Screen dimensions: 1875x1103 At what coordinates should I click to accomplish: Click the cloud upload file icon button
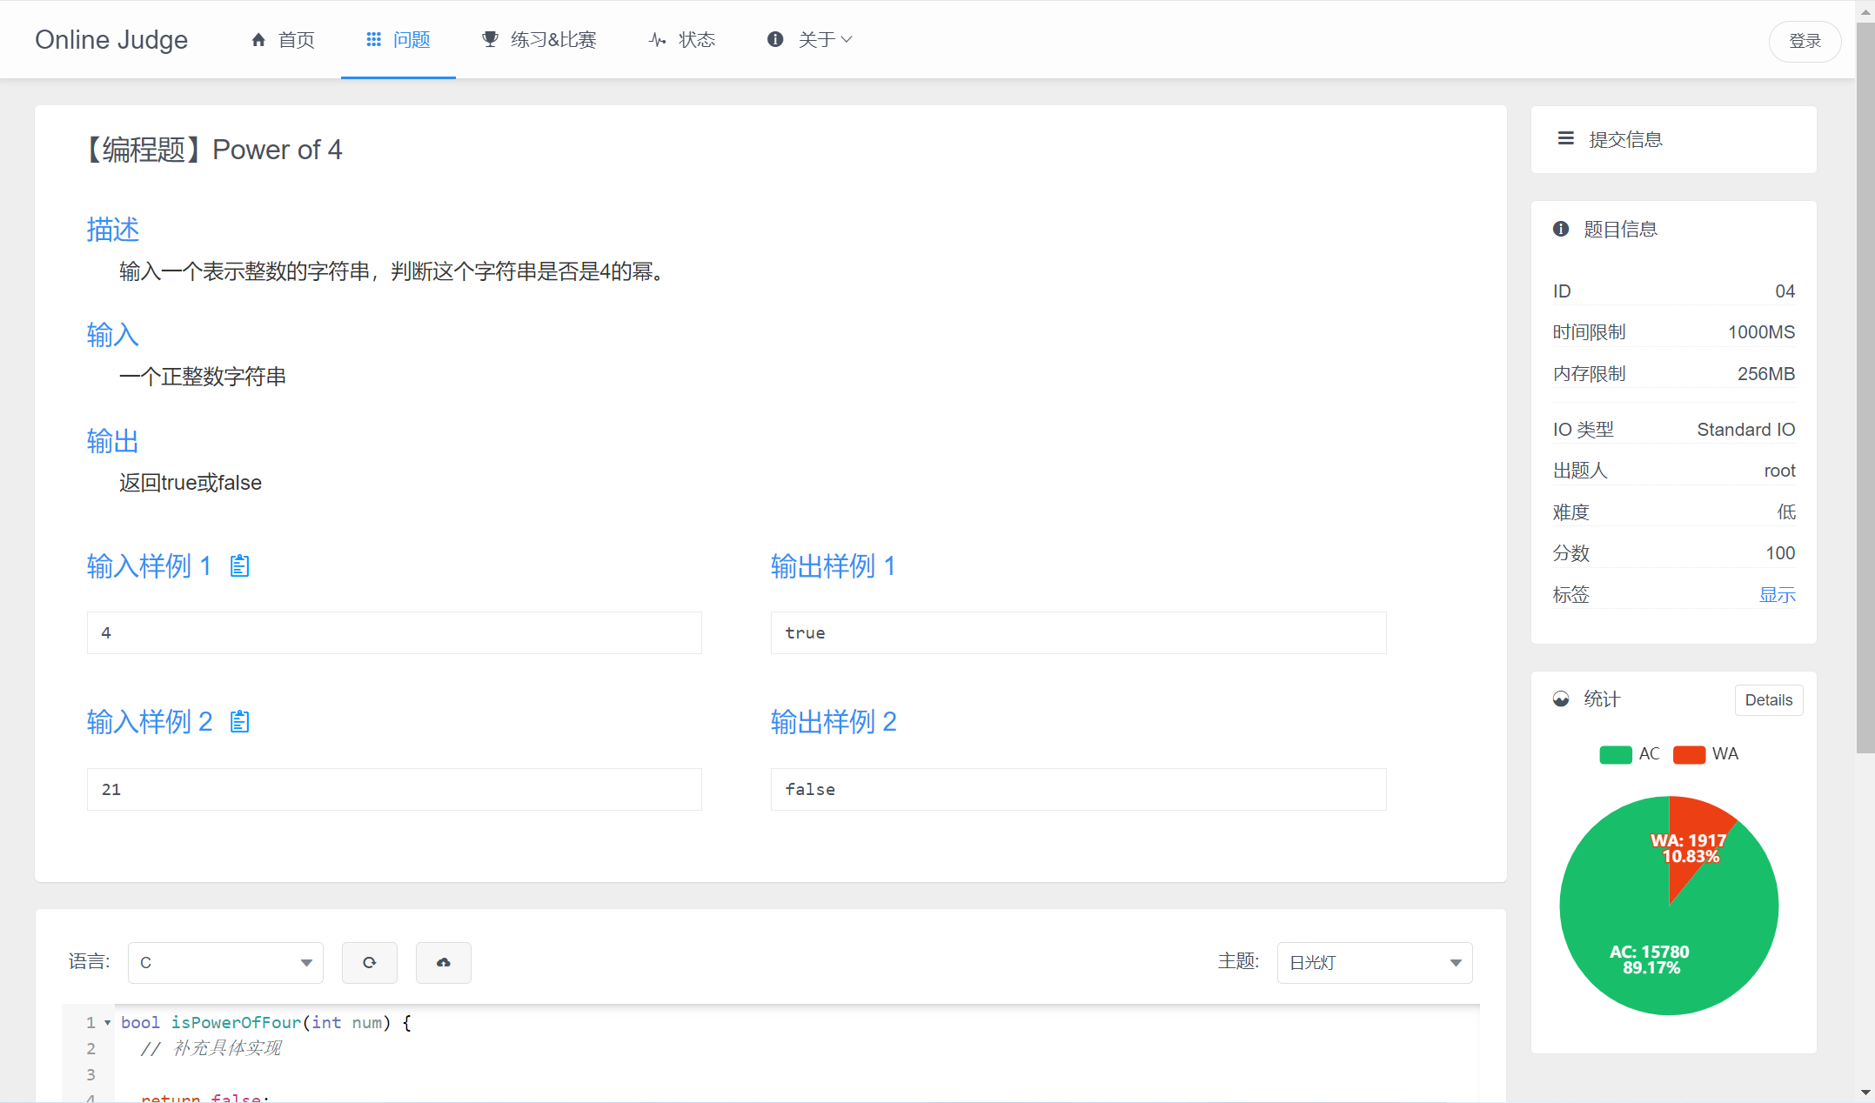pyautogui.click(x=443, y=962)
